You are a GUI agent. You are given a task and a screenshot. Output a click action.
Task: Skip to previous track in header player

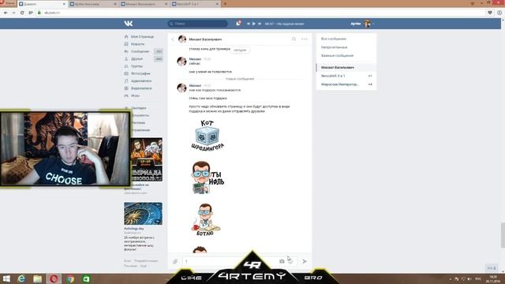point(249,24)
